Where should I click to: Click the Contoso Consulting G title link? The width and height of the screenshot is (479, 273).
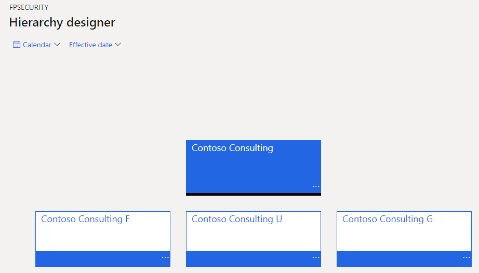(388, 219)
